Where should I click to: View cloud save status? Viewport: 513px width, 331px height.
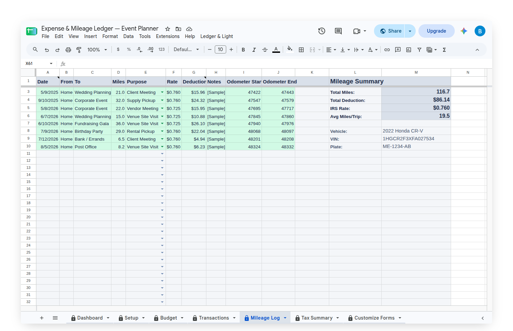coord(189,29)
